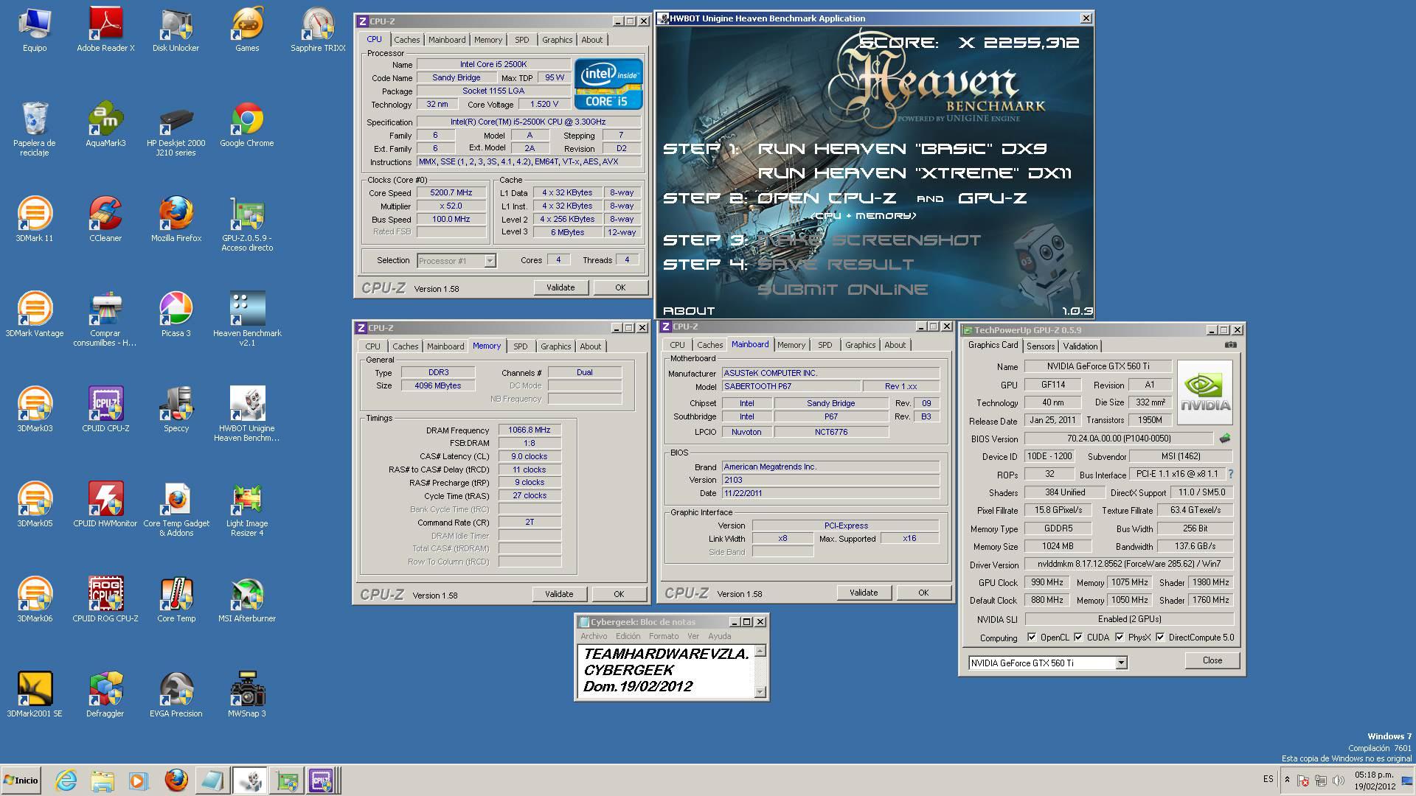The height and width of the screenshot is (796, 1416).
Task: Click GPU-Z screenshot camera icon
Action: [1230, 345]
